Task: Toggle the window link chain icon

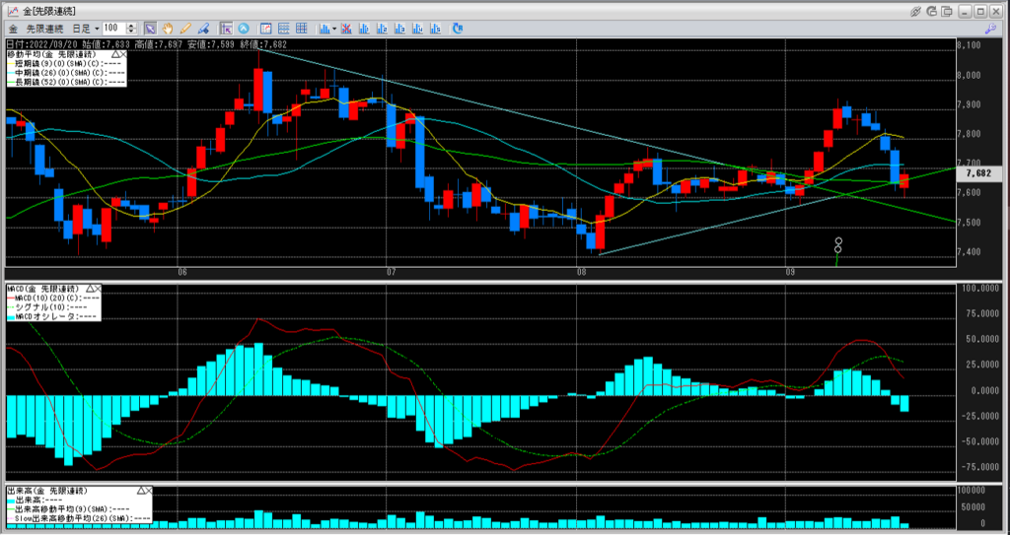Action: [915, 11]
